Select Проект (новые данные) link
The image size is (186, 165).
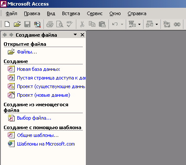tap(43, 95)
